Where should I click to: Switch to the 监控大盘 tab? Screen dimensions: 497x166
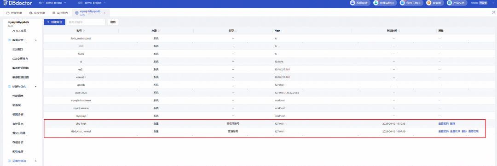37,13
